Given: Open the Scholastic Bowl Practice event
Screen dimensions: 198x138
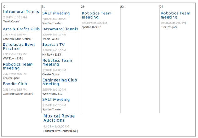Looking at the screenshot, I should (19, 46).
